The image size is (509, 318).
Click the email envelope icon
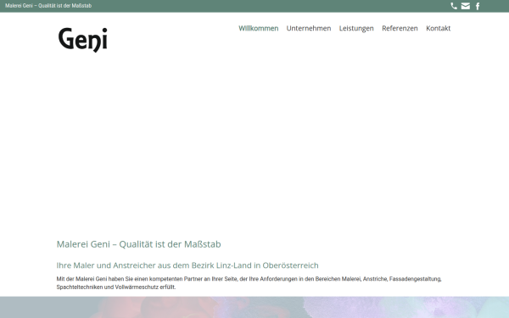pos(466,6)
